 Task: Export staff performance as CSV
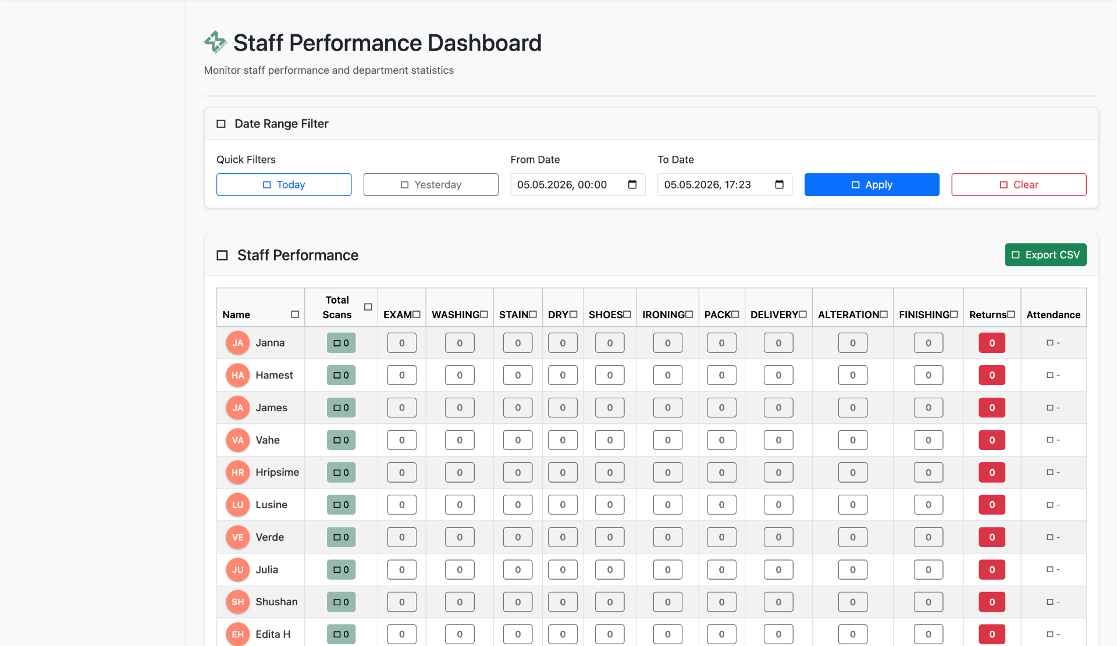(x=1045, y=255)
